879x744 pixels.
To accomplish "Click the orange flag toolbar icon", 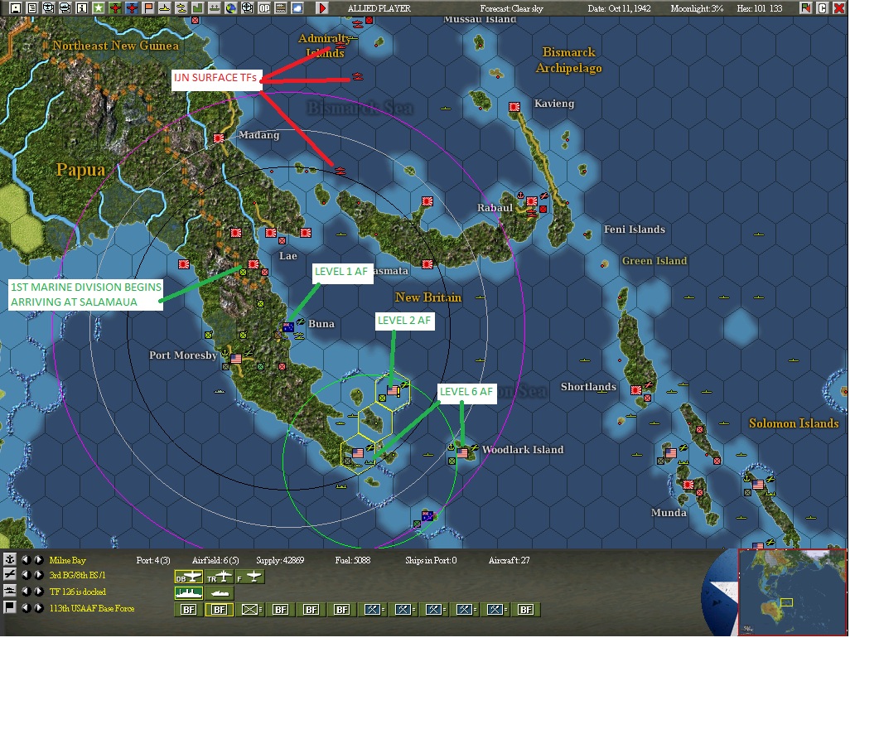I will click(148, 7).
